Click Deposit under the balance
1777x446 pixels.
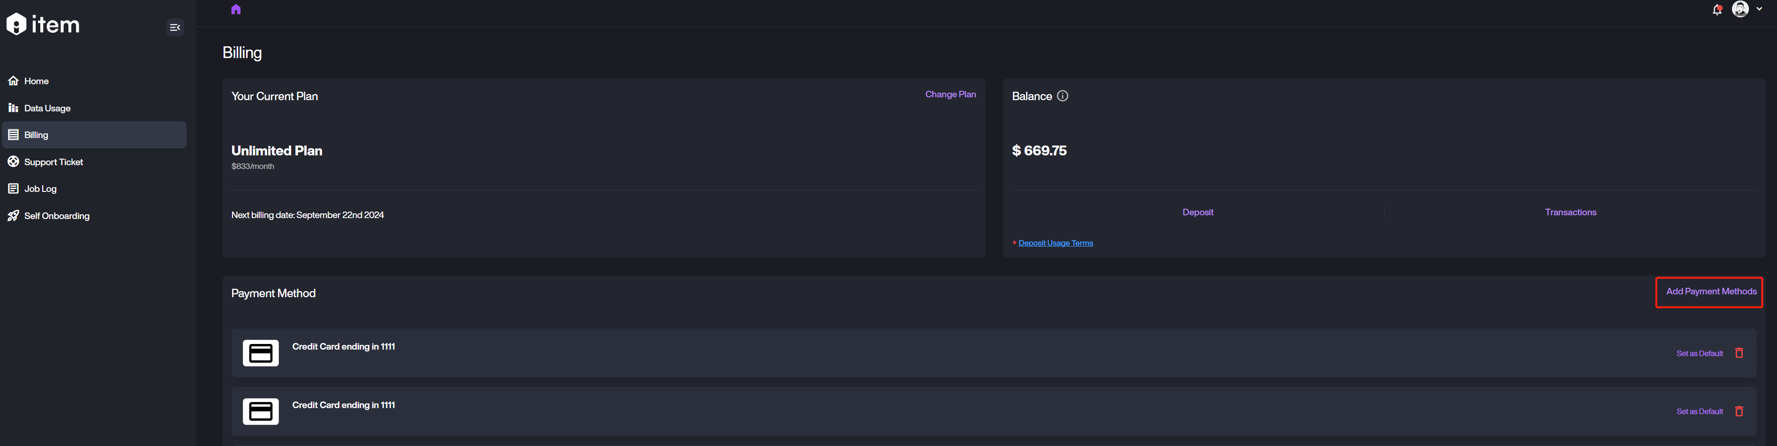click(x=1198, y=212)
